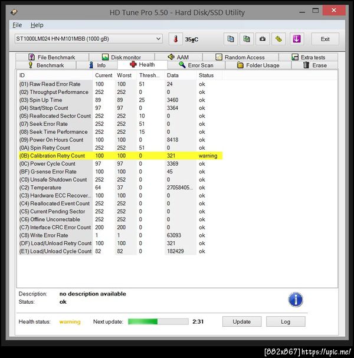Click the copy info to clipboard icon

click(x=231, y=39)
